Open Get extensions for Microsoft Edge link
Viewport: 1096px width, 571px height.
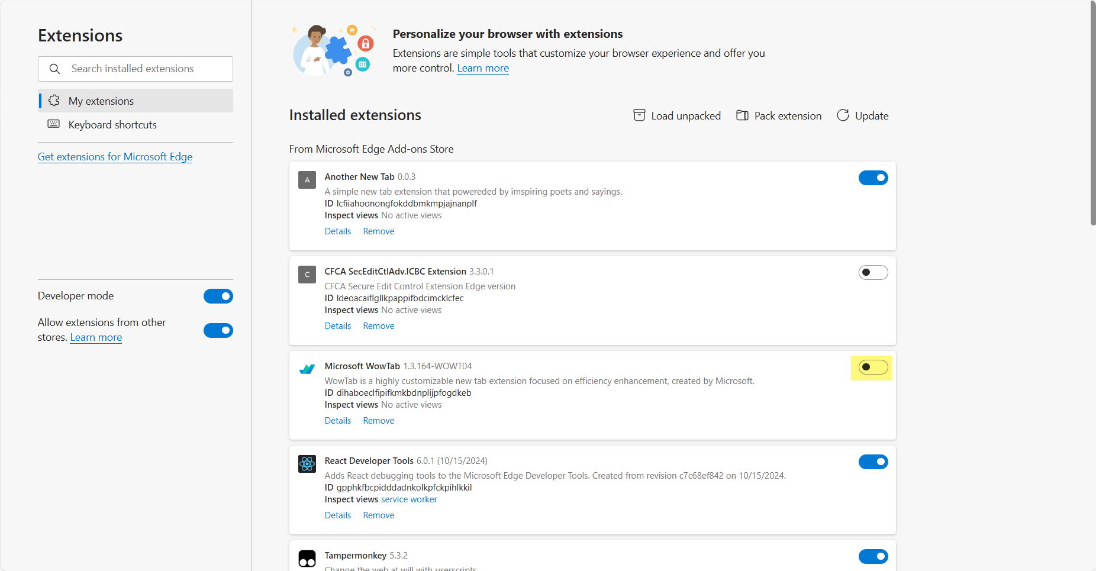click(115, 157)
